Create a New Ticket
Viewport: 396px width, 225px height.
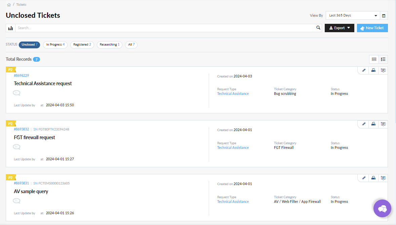coord(372,28)
